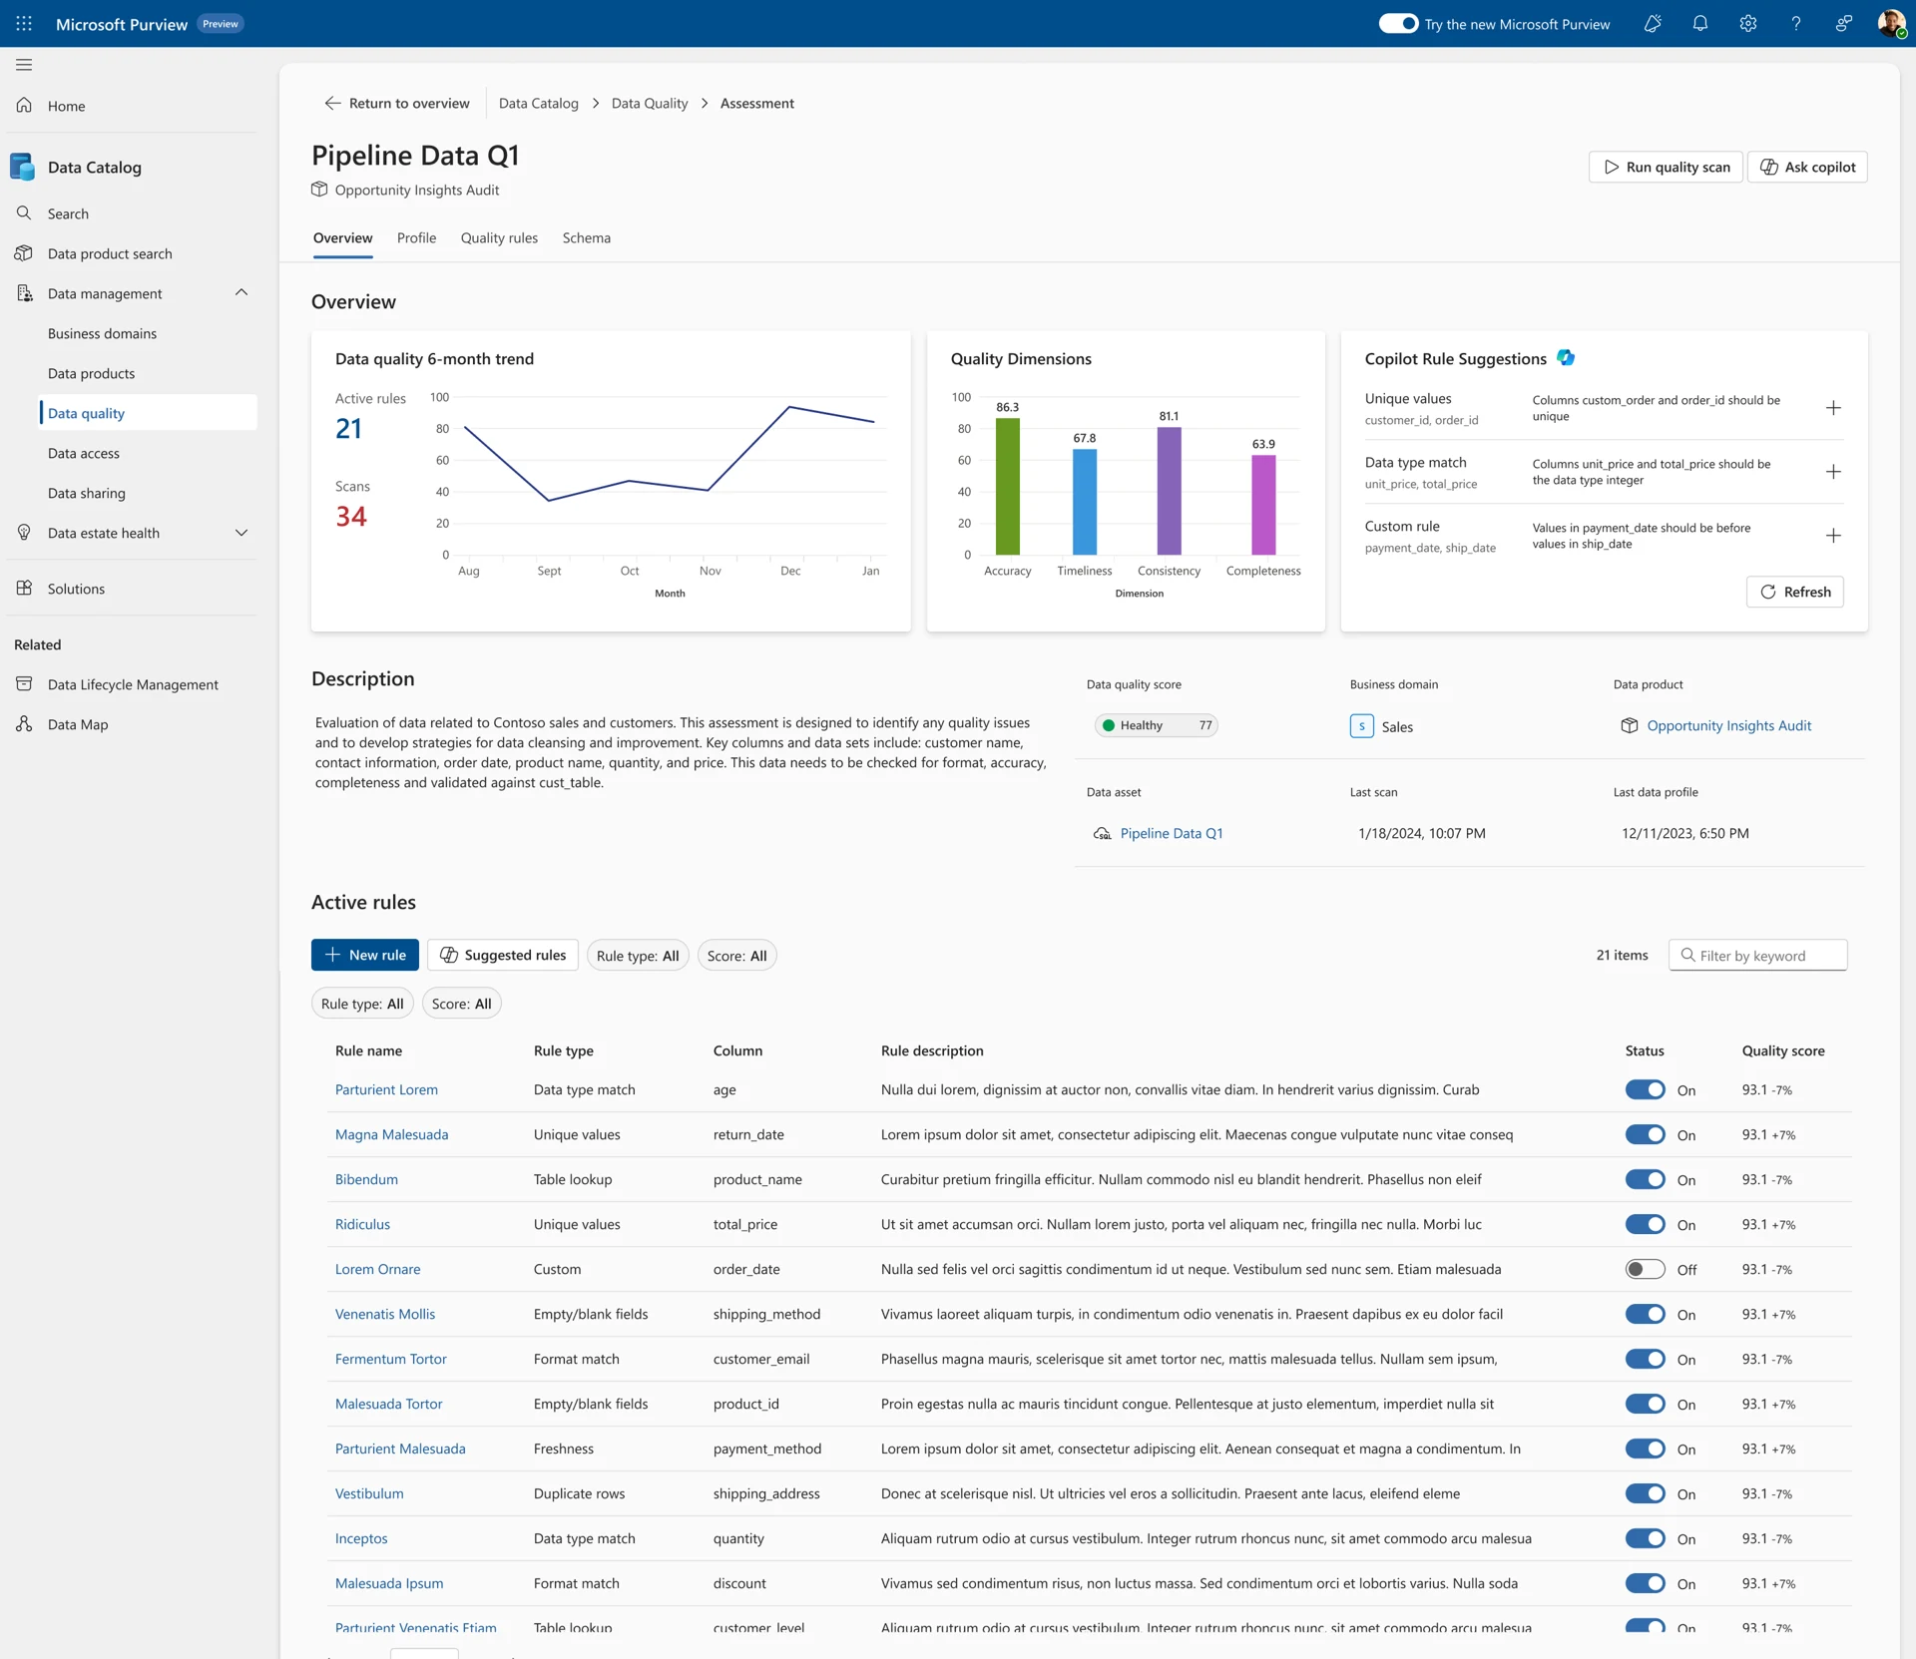1916x1659 pixels.
Task: Create a New rule
Action: (x=365, y=955)
